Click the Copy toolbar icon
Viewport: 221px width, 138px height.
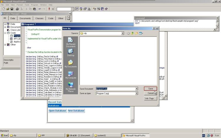click(x=30, y=9)
